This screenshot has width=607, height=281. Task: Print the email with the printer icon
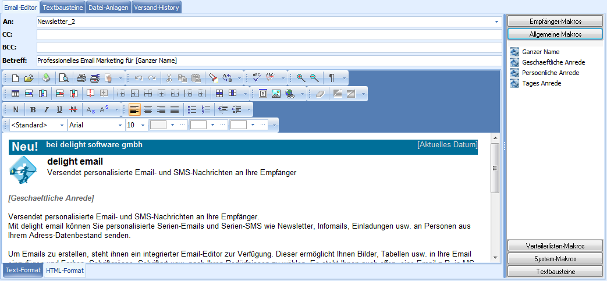coord(81,78)
